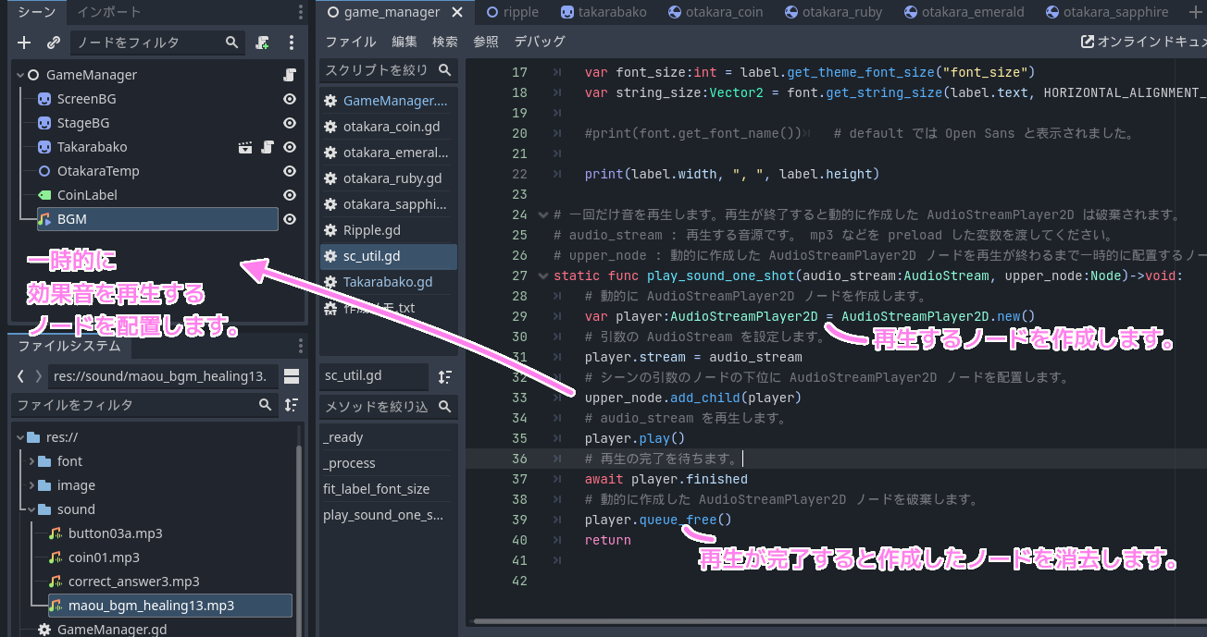Click the instantiate child scene link icon
1207x637 pixels.
(x=54, y=43)
